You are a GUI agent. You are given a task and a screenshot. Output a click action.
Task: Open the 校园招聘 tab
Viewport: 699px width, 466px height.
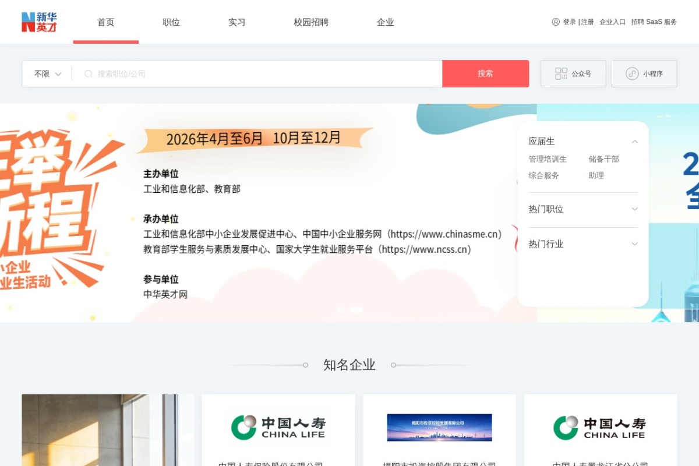[x=311, y=22]
